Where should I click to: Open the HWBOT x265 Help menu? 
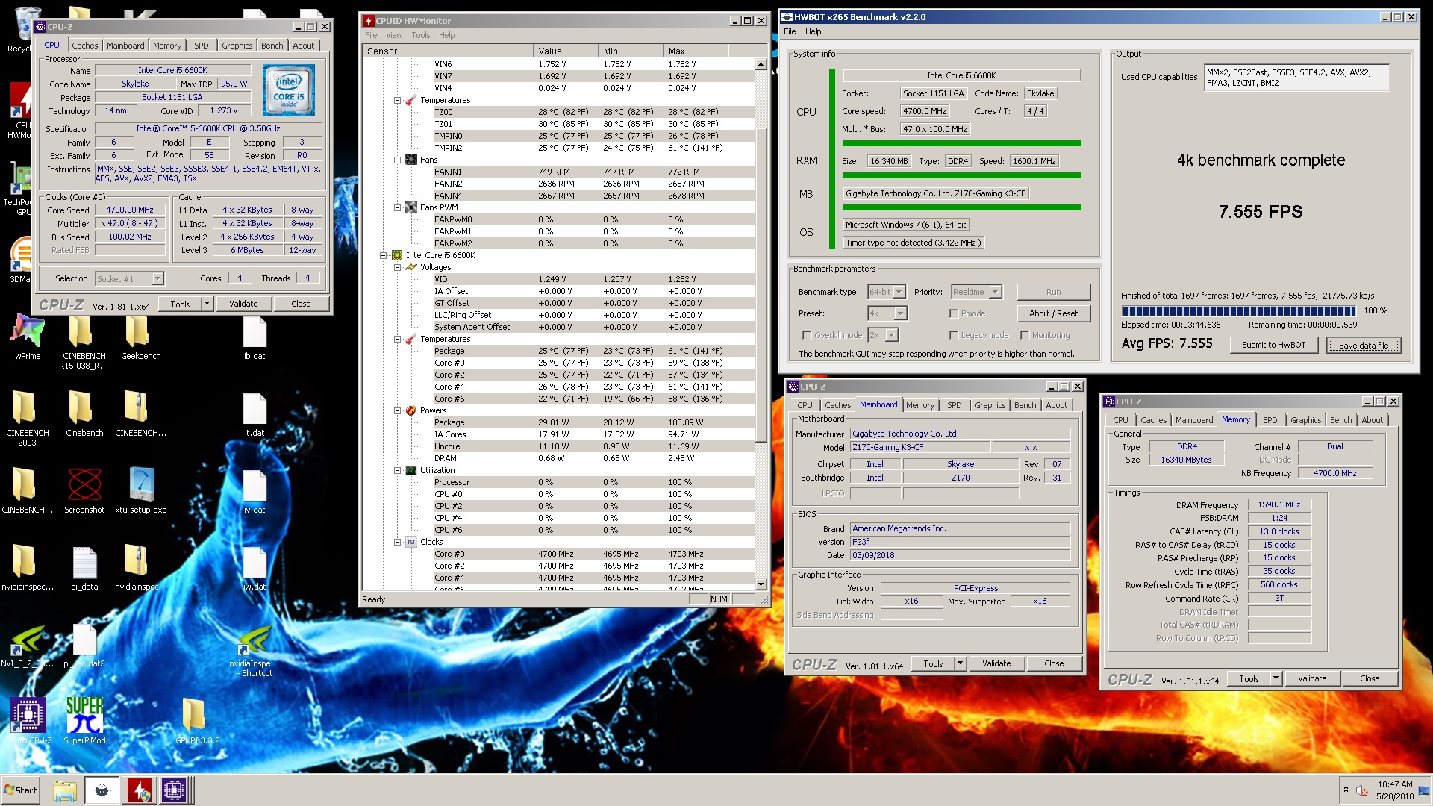(x=813, y=31)
